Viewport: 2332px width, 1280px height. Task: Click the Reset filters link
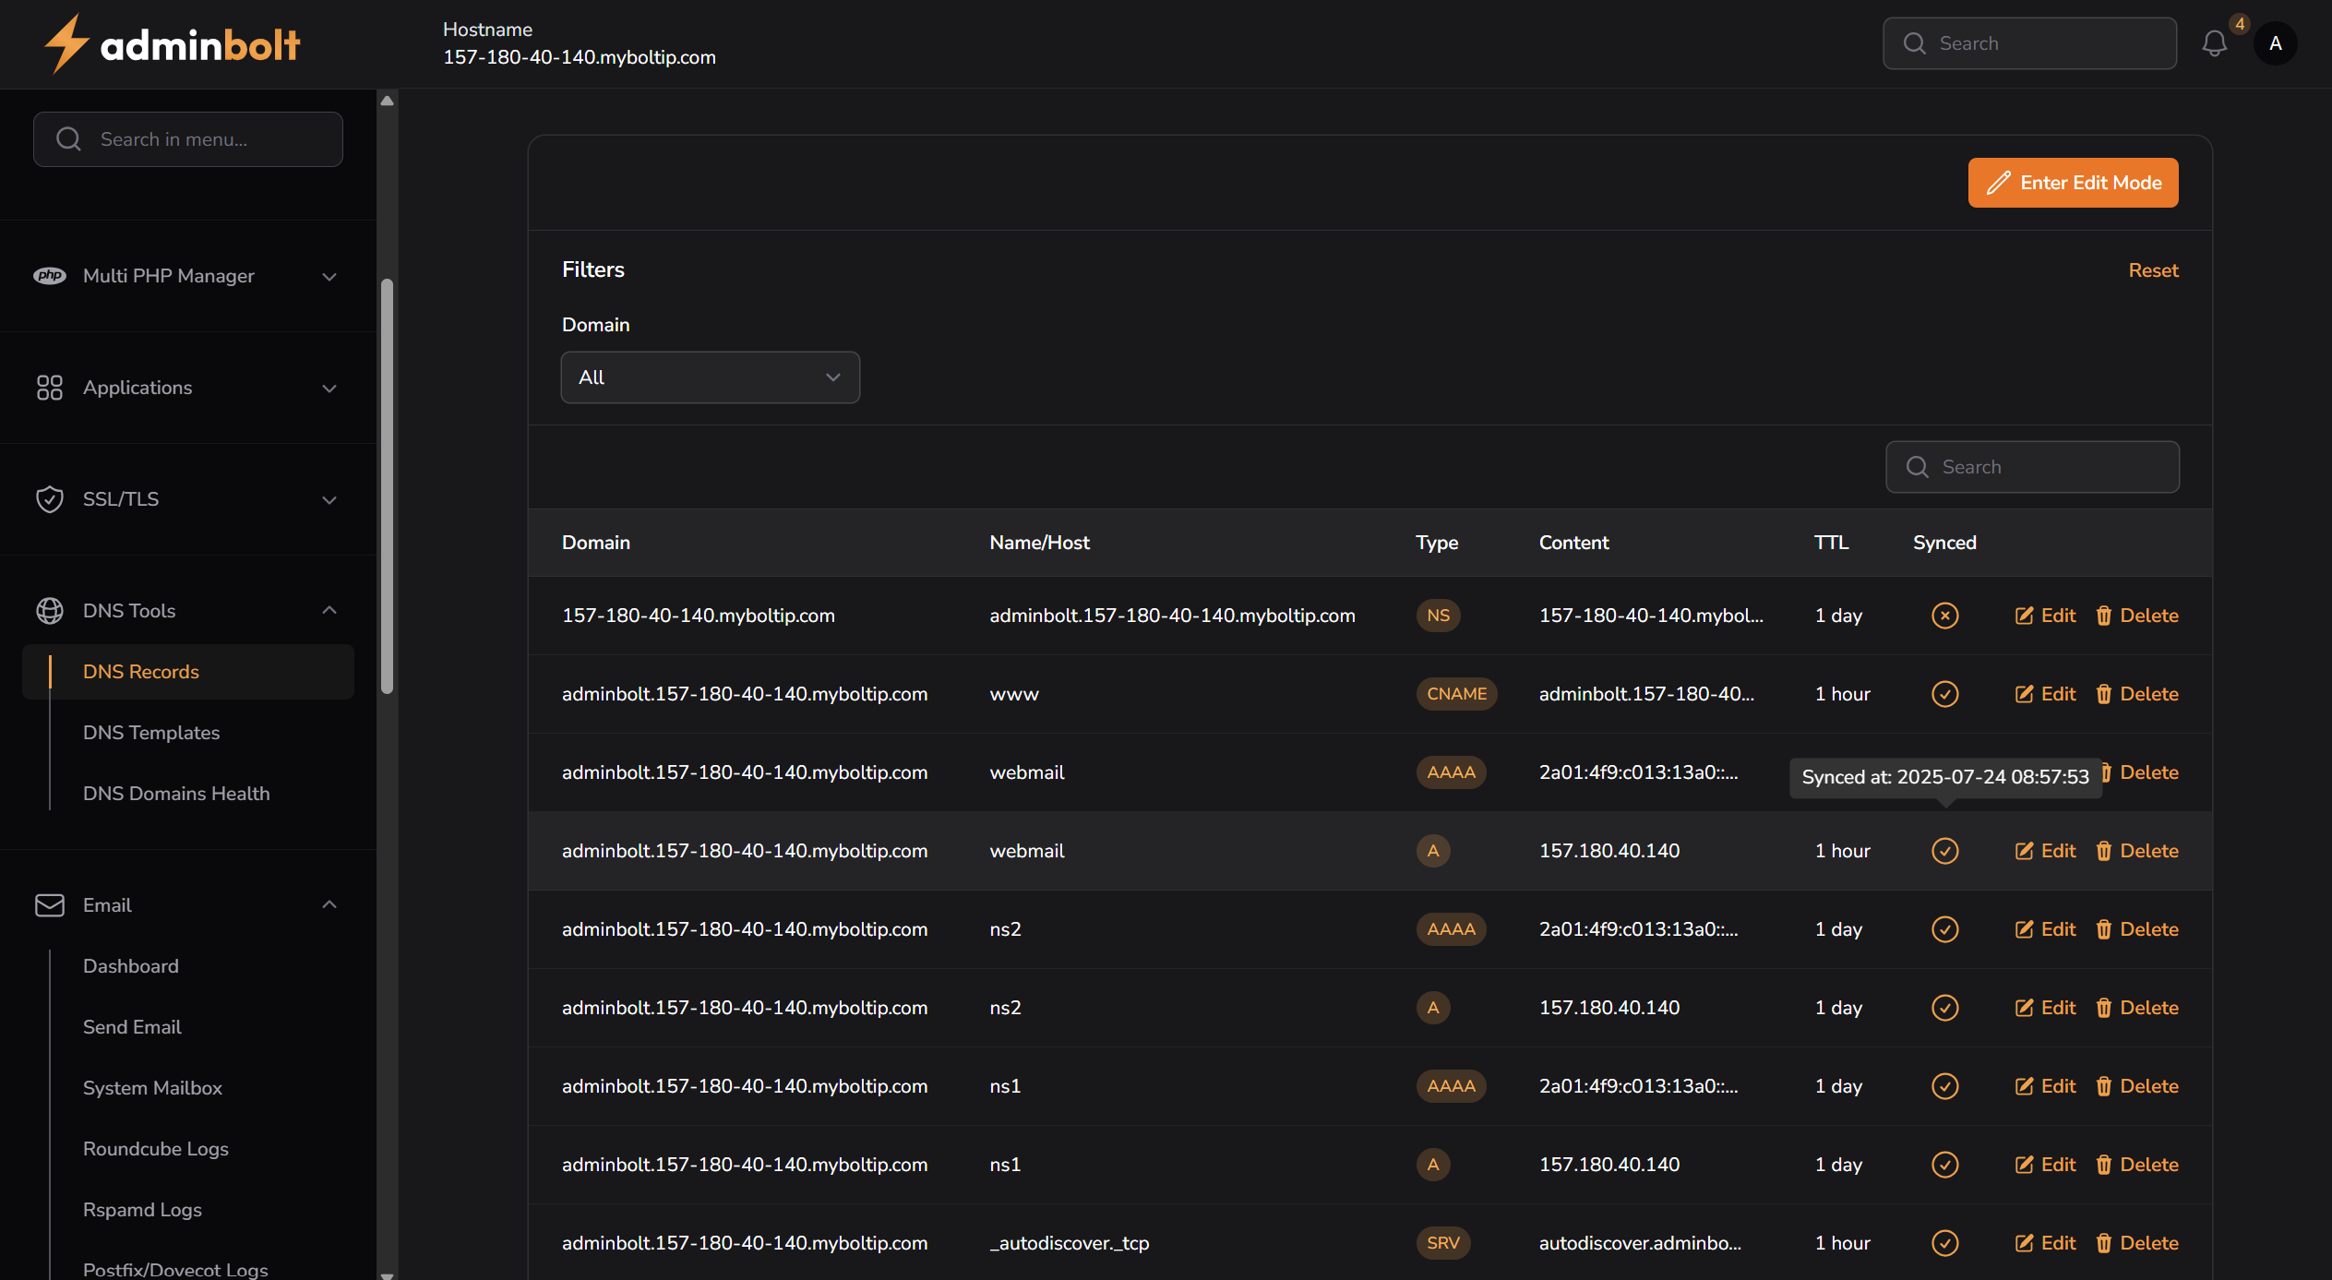[x=2153, y=270]
